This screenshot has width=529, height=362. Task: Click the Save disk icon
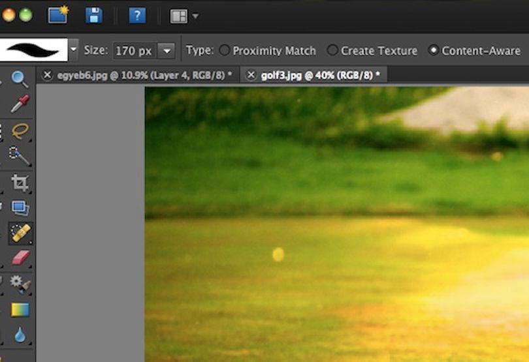pos(94,16)
